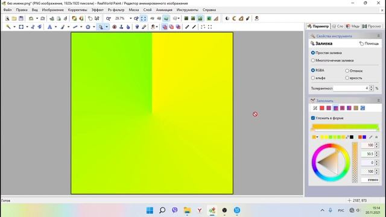Open the 'Инструменты' menu
Screen dimensions: 386x217
click(188, 10)
